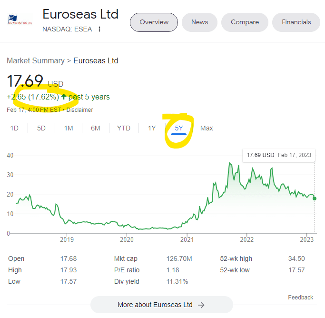The width and height of the screenshot is (325, 318).
Task: Click the Disclaimer link
Action: (x=80, y=110)
